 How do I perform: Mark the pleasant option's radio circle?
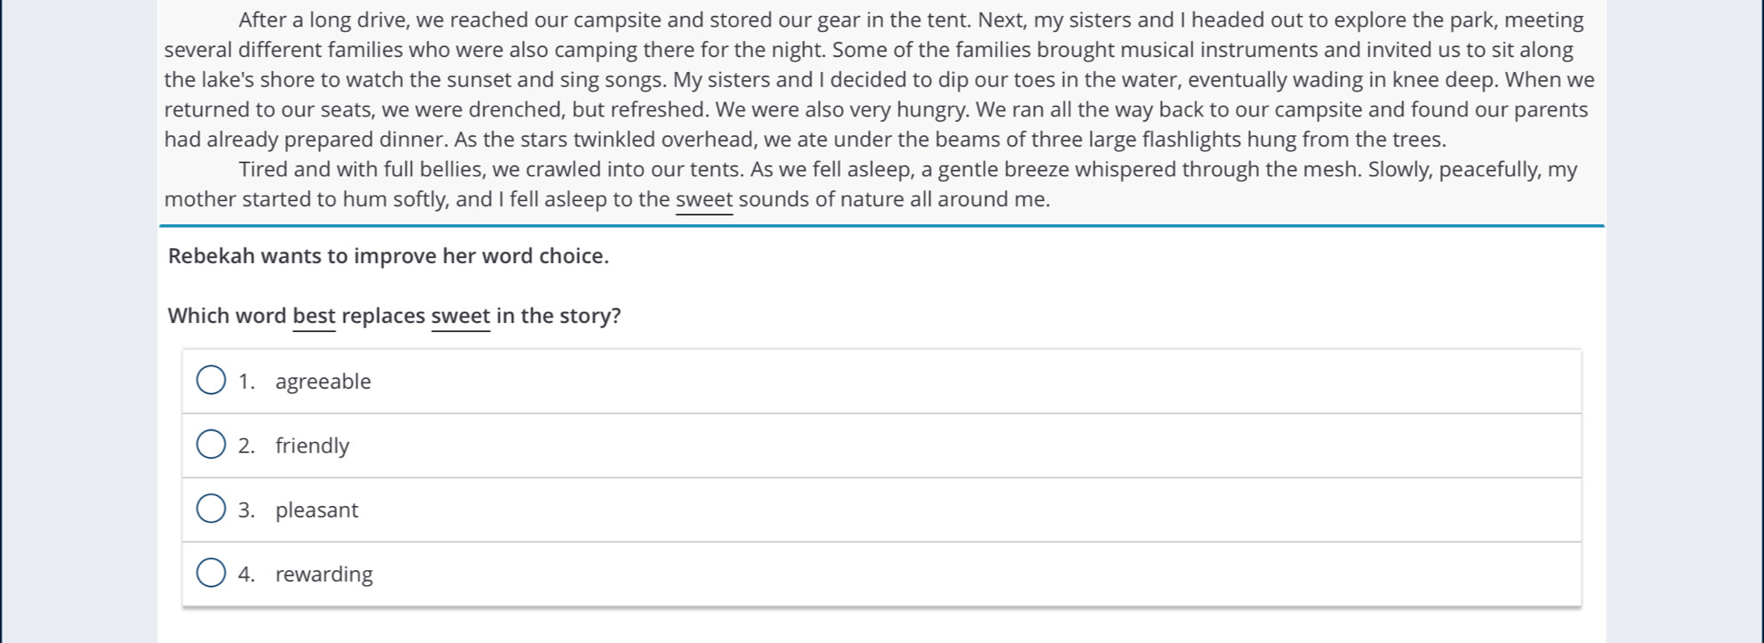point(211,510)
